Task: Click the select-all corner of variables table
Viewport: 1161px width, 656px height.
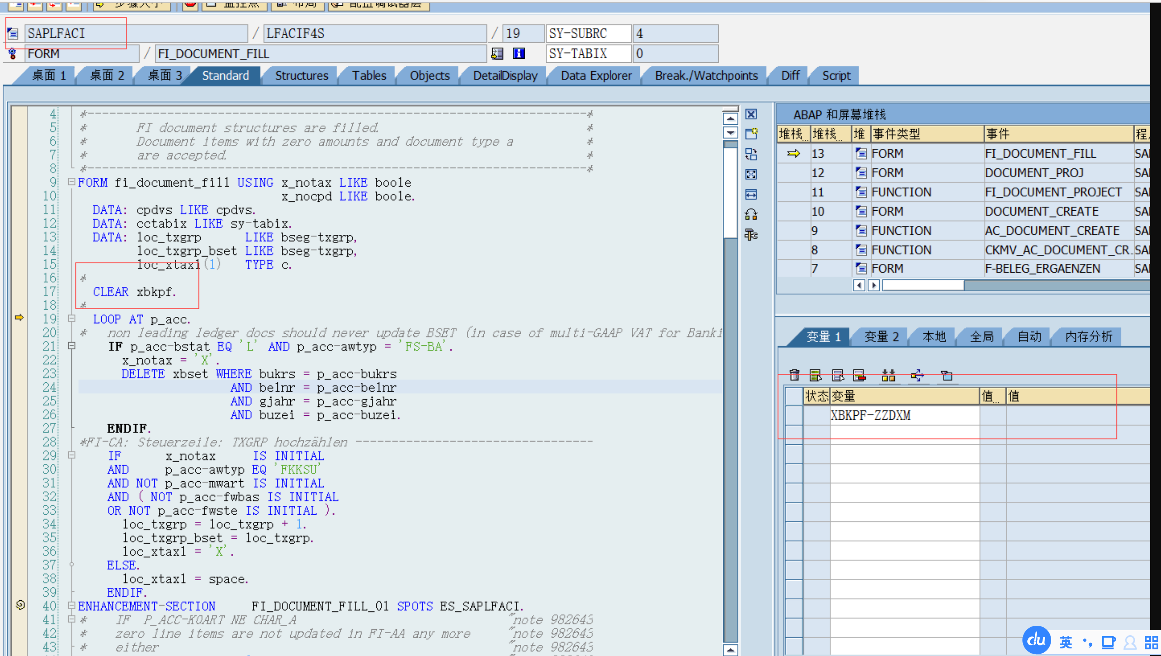Action: (x=794, y=396)
